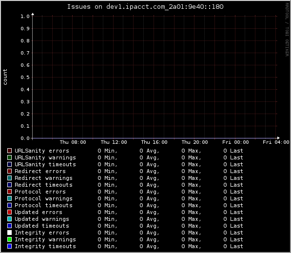291x253 pixels.
Task: Select the Updated warnings cyan swatch
Action: (9, 219)
